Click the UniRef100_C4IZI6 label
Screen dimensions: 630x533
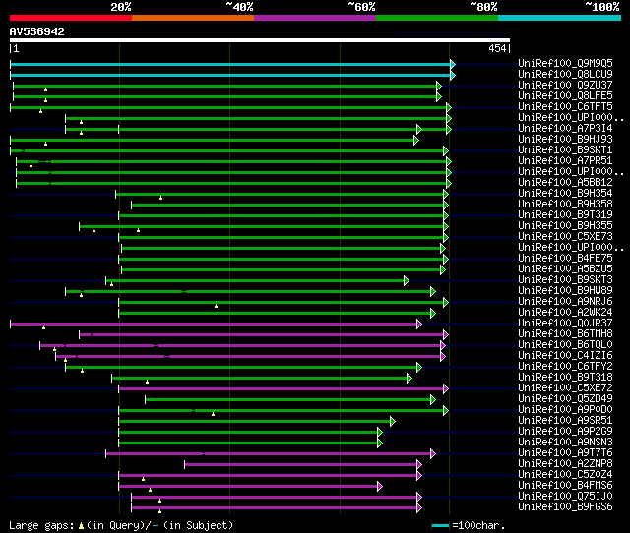coord(565,356)
